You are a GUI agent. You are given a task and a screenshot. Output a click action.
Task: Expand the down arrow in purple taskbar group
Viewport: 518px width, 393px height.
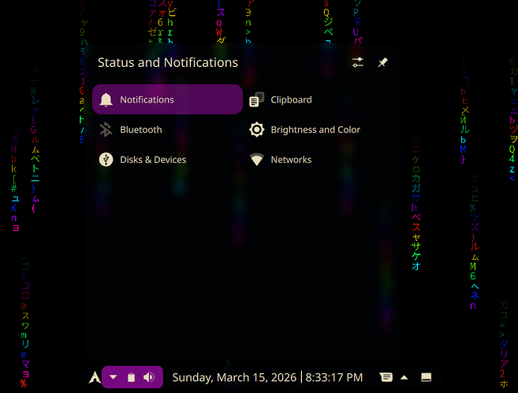(114, 377)
